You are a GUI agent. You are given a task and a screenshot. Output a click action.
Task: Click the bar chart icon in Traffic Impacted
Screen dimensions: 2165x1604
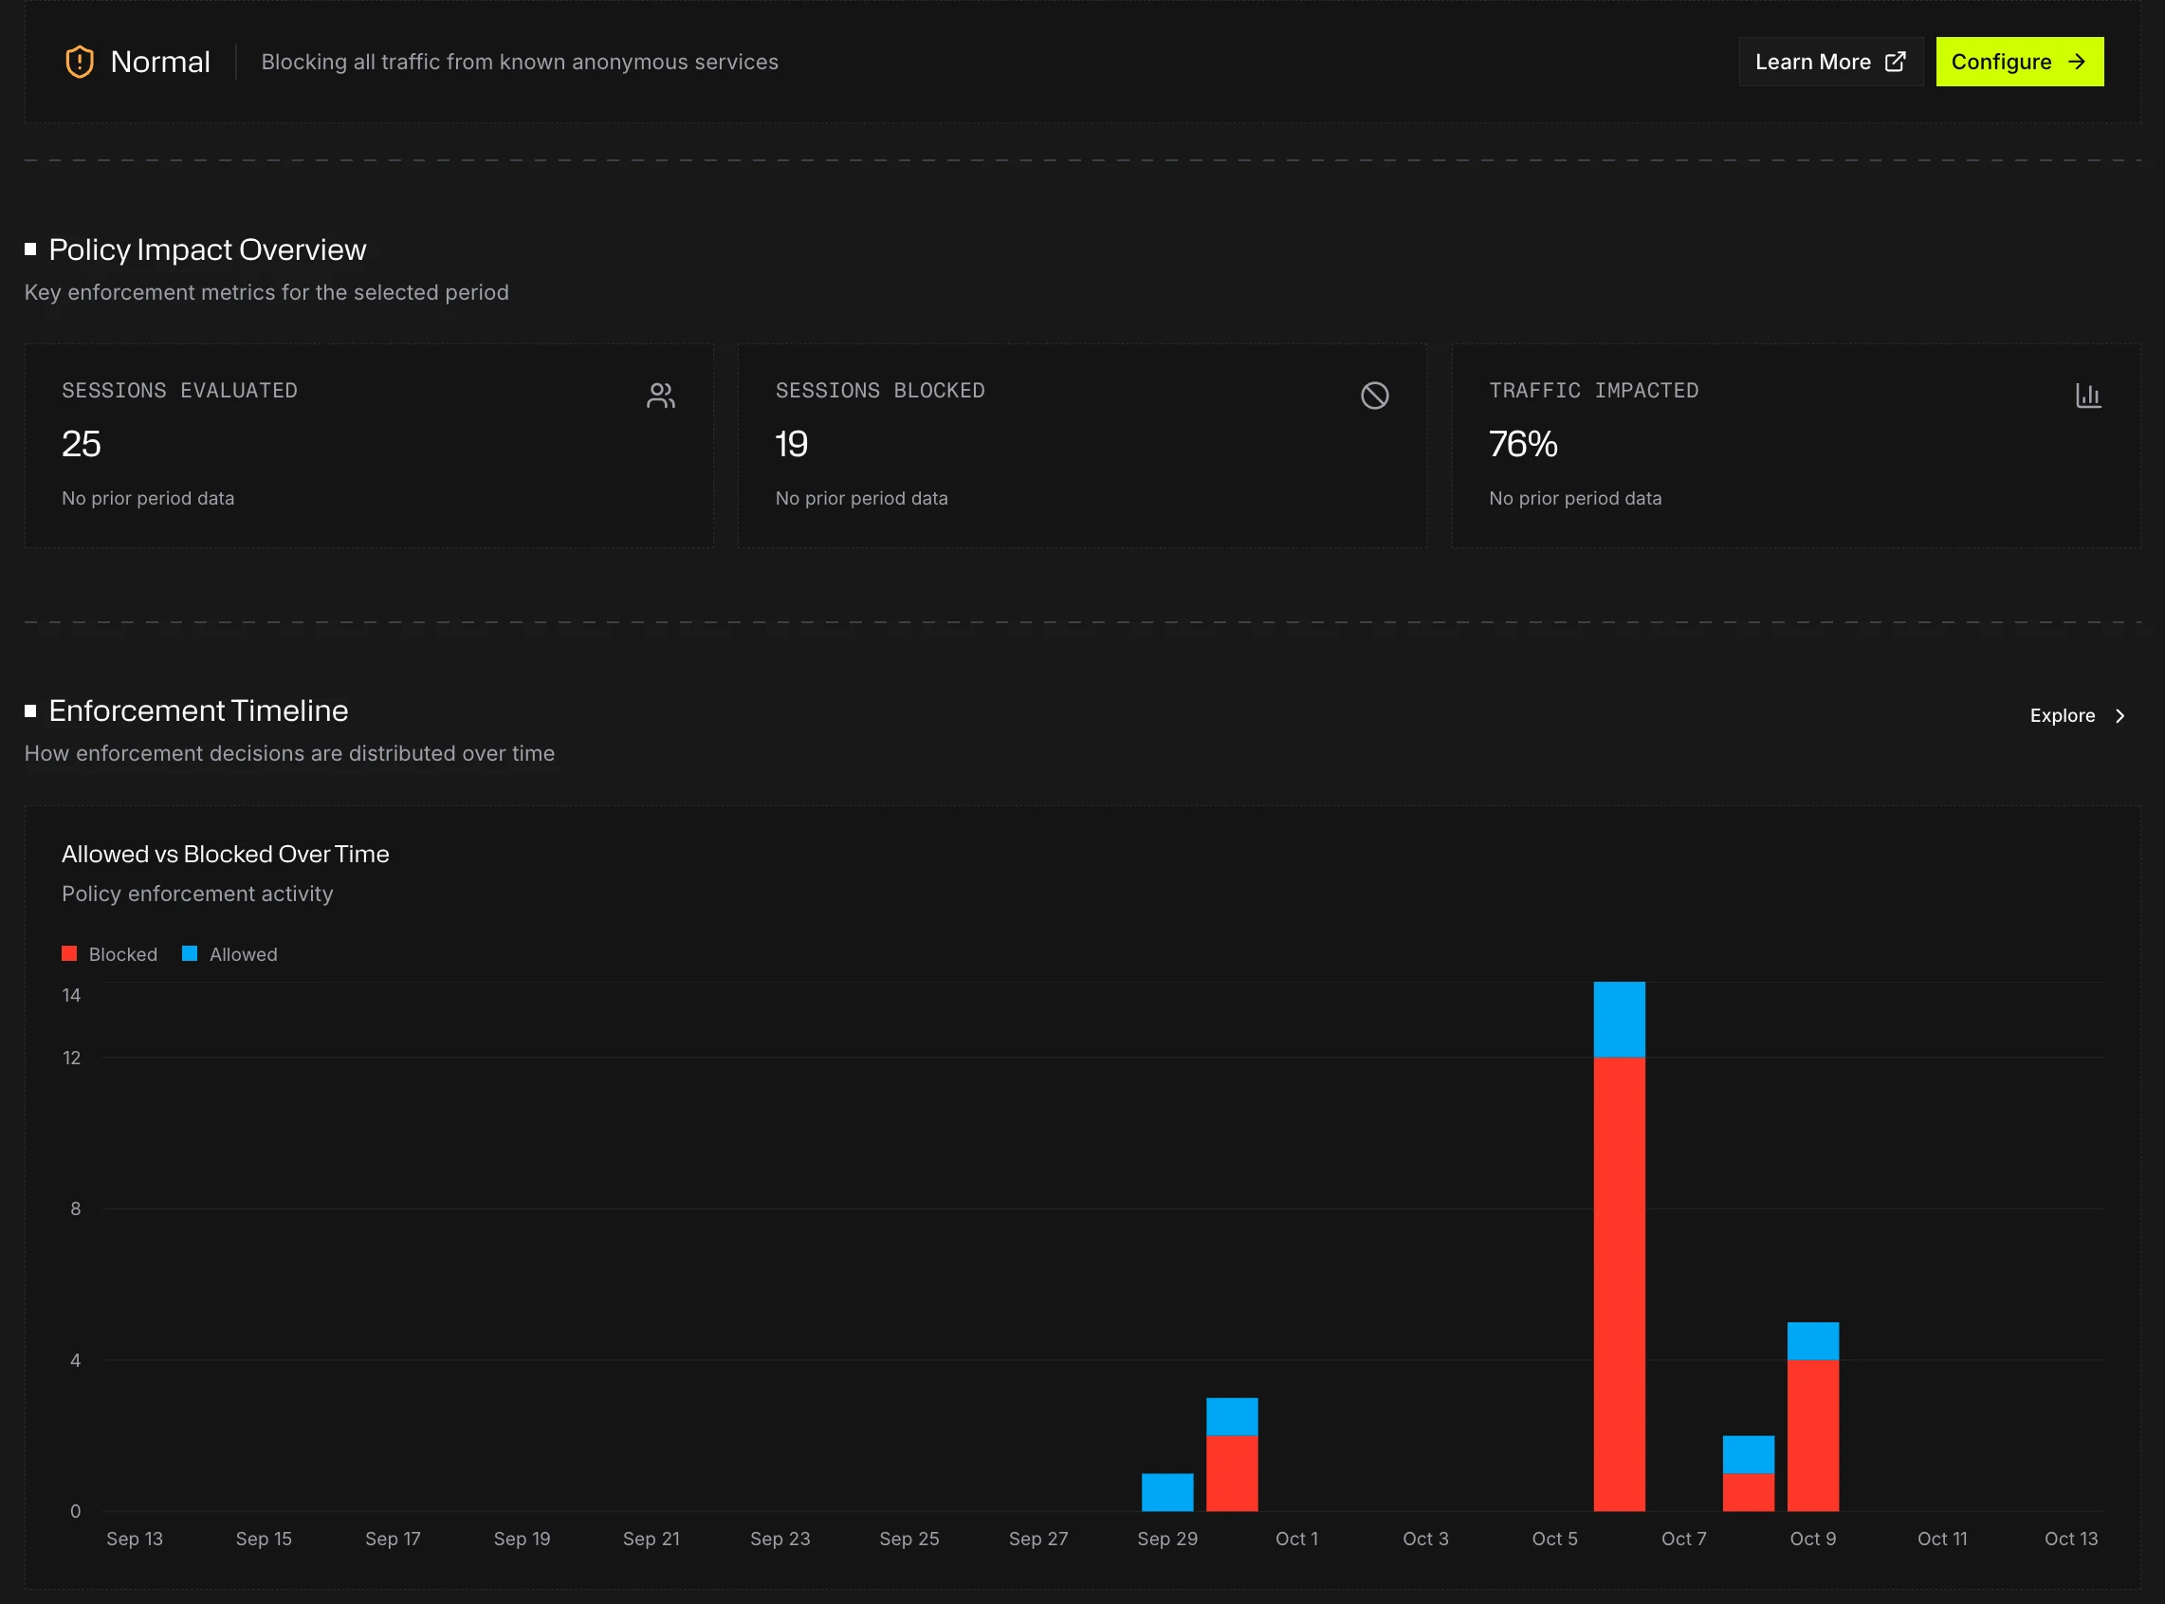tap(2088, 396)
